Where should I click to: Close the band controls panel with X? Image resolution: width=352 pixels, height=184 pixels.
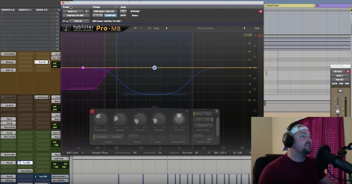217,111
